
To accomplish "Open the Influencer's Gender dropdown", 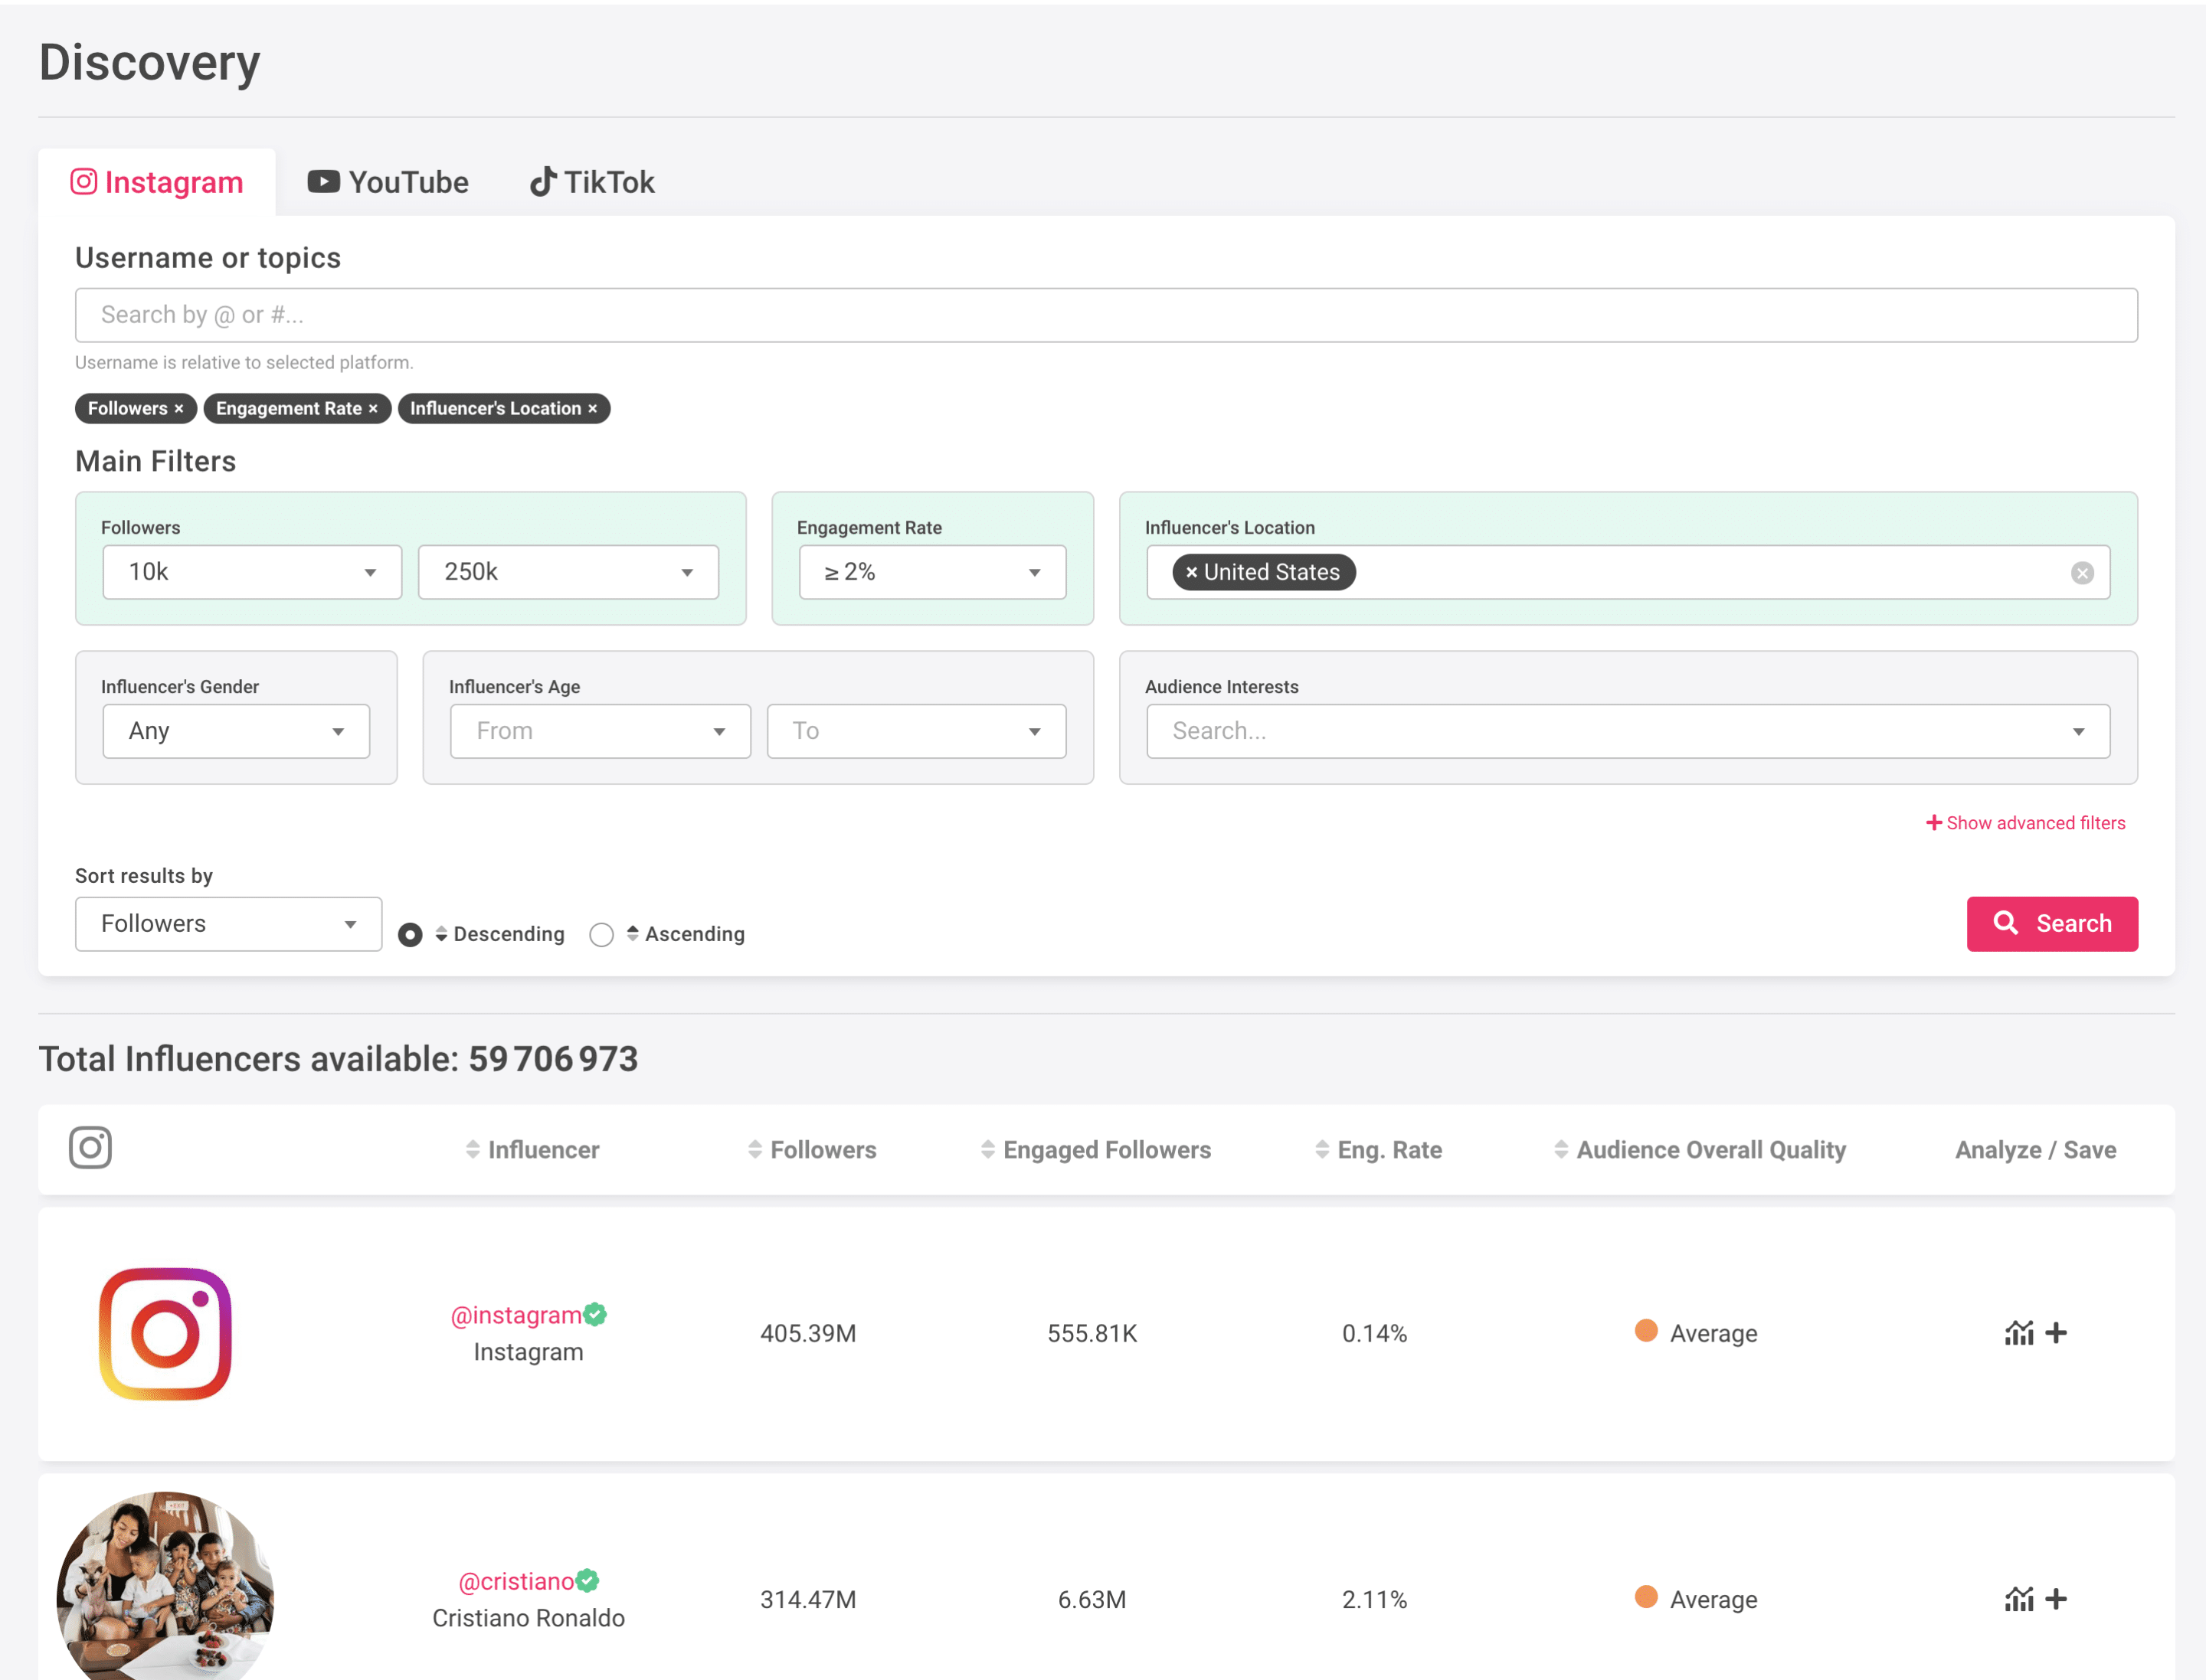I will (236, 731).
